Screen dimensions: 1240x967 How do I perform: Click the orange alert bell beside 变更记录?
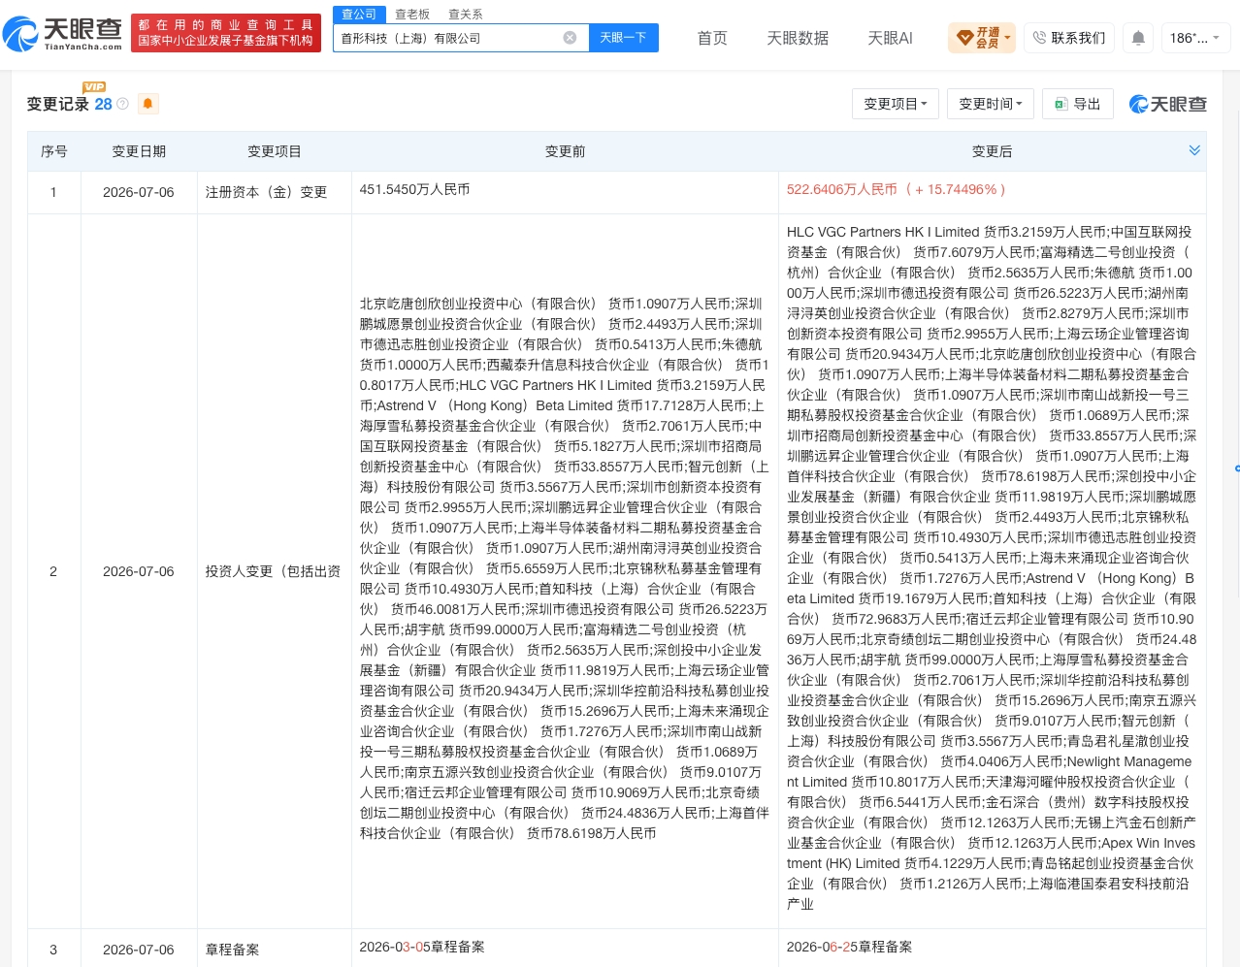pos(147,104)
